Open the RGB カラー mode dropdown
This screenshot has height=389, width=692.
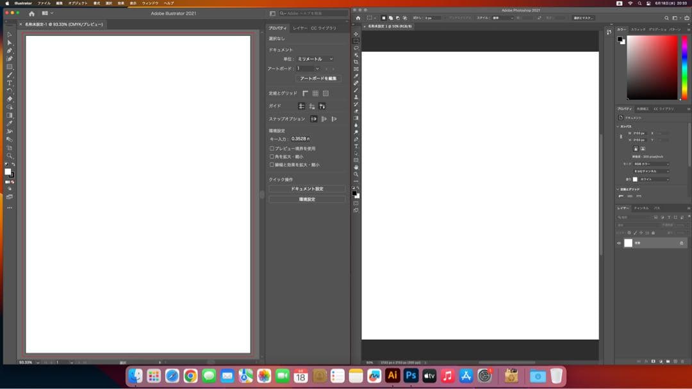point(651,164)
